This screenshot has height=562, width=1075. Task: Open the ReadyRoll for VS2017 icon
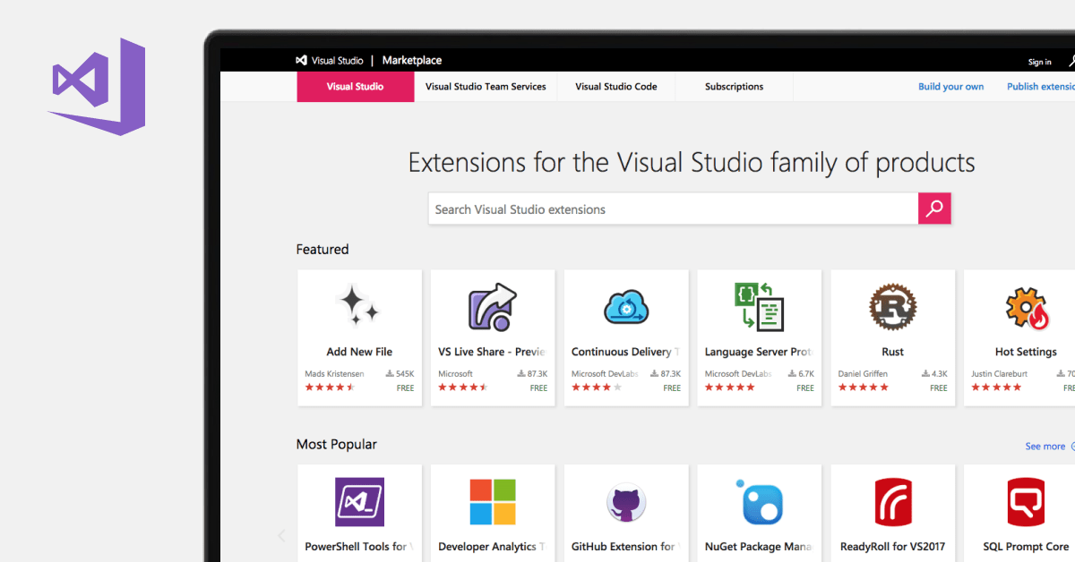point(893,502)
